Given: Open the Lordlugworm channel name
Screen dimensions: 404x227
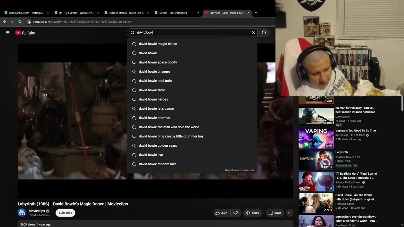Looking at the screenshot, I should point(343,117).
